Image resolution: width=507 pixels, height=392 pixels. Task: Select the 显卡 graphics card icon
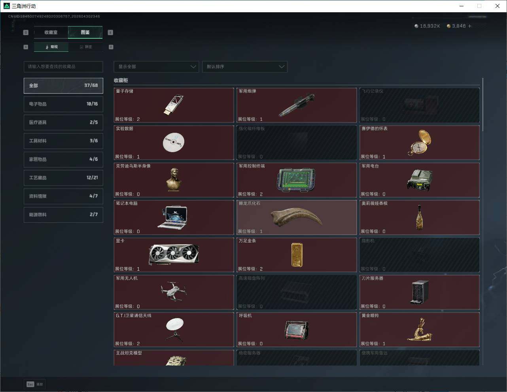click(x=174, y=254)
